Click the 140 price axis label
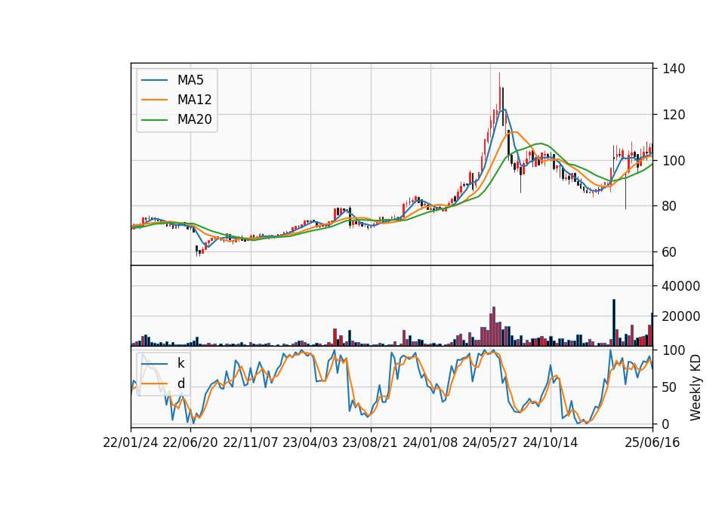This screenshot has width=725, height=521. pos(674,69)
